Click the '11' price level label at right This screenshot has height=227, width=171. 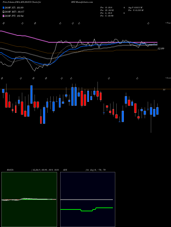click(164, 90)
